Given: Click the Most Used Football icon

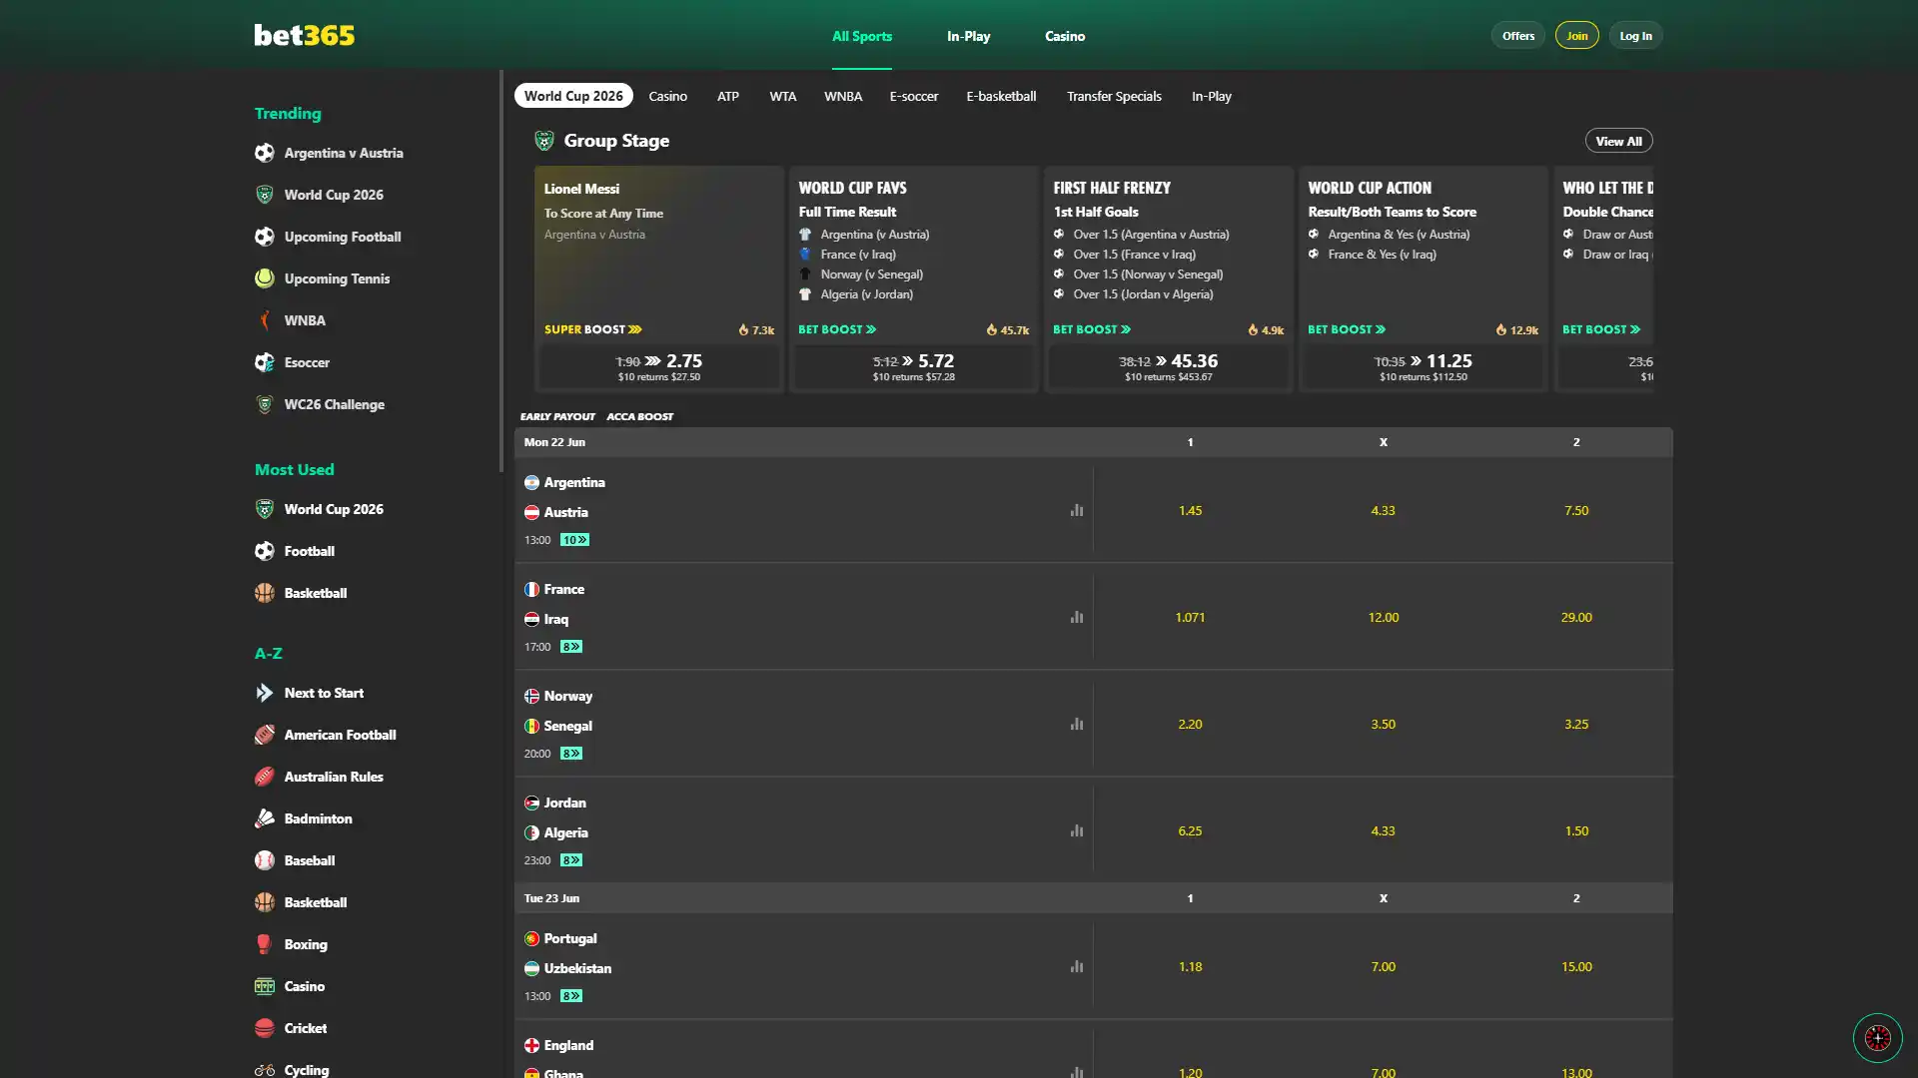Looking at the screenshot, I should 264,551.
